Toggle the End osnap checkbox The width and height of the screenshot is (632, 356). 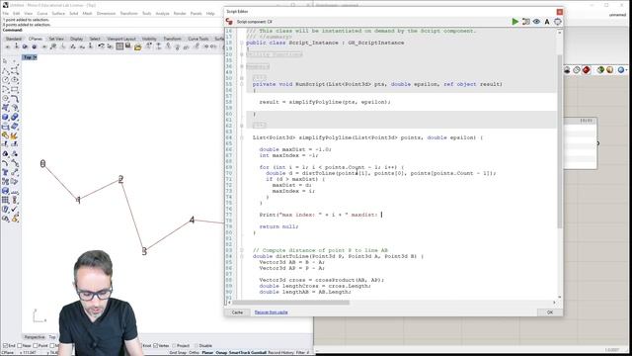(x=5, y=346)
